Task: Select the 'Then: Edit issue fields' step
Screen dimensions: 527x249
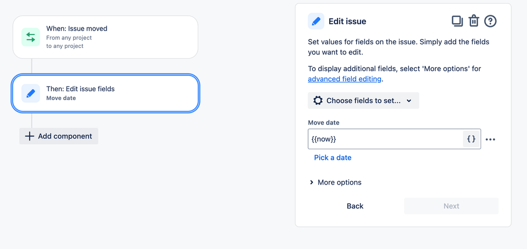Action: point(106,93)
